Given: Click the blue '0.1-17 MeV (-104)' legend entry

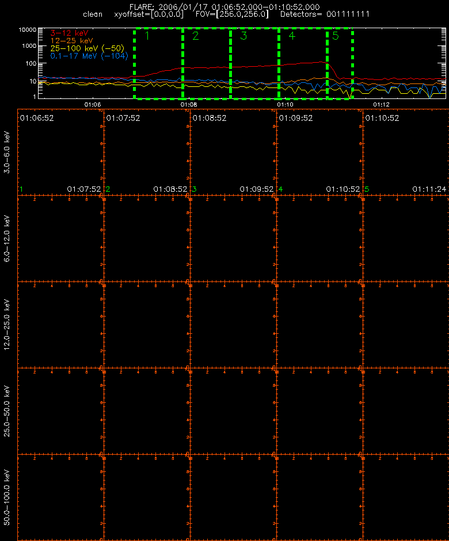Looking at the screenshot, I should tap(89, 56).
